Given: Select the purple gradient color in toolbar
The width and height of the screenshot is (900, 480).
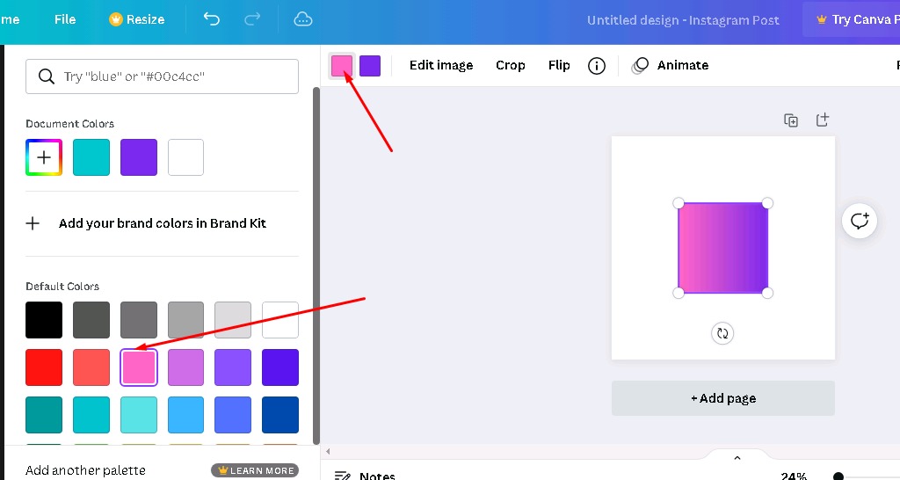Looking at the screenshot, I should 370,66.
